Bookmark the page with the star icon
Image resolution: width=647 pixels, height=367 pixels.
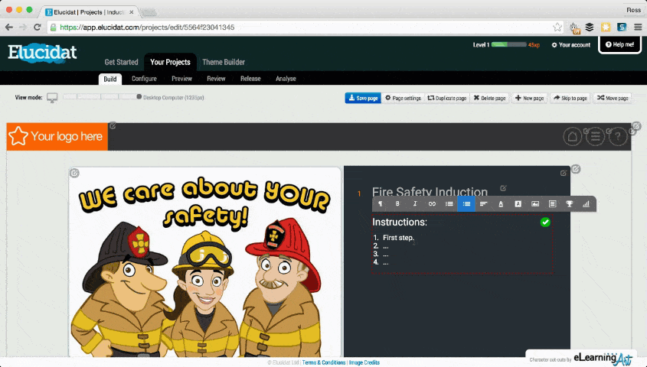coord(557,28)
